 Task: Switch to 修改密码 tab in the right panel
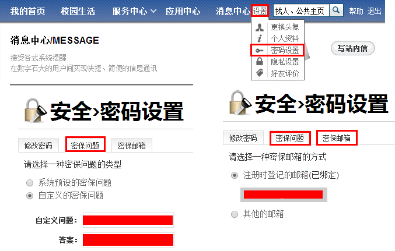pyautogui.click(x=243, y=138)
